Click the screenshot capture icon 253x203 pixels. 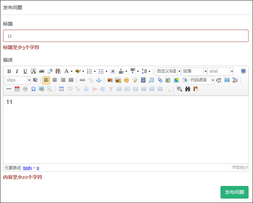[42, 89]
